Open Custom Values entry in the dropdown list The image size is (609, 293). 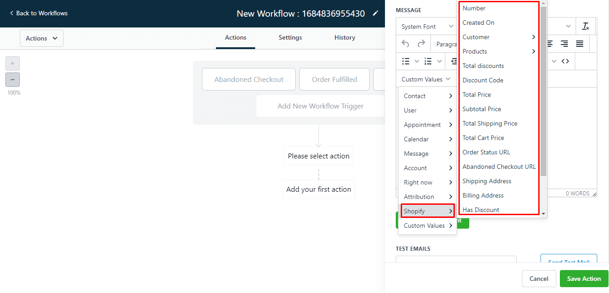coord(427,225)
